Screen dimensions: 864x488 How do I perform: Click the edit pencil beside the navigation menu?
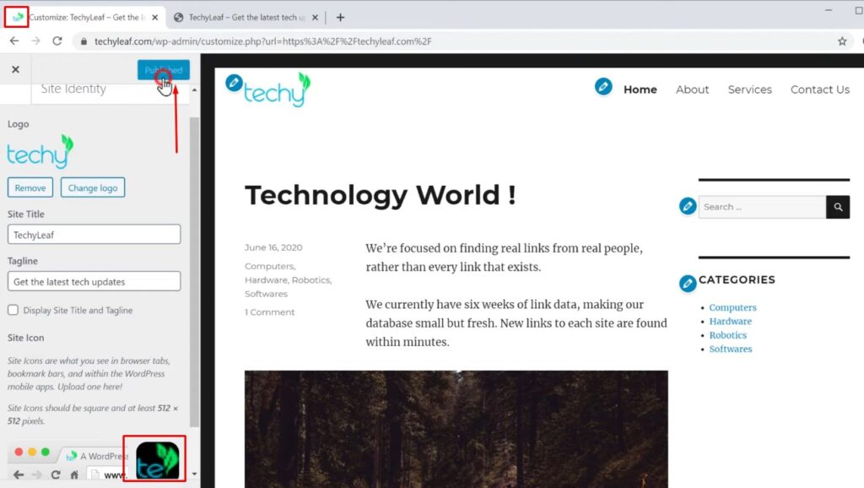point(602,86)
